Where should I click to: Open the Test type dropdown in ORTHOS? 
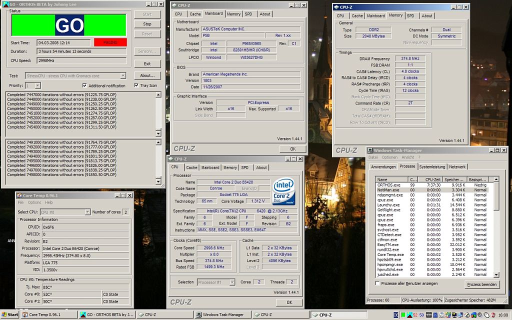tap(123, 76)
